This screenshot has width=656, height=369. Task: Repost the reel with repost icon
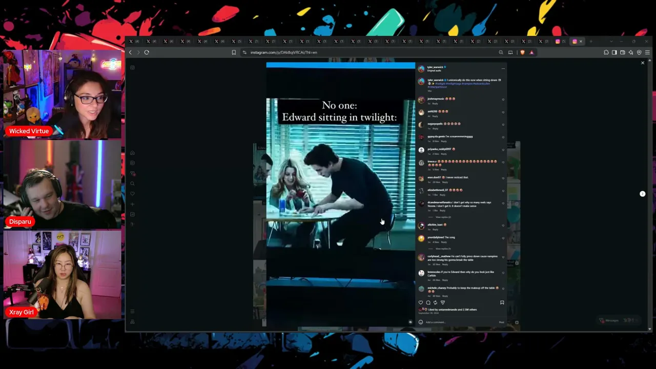tap(435, 302)
